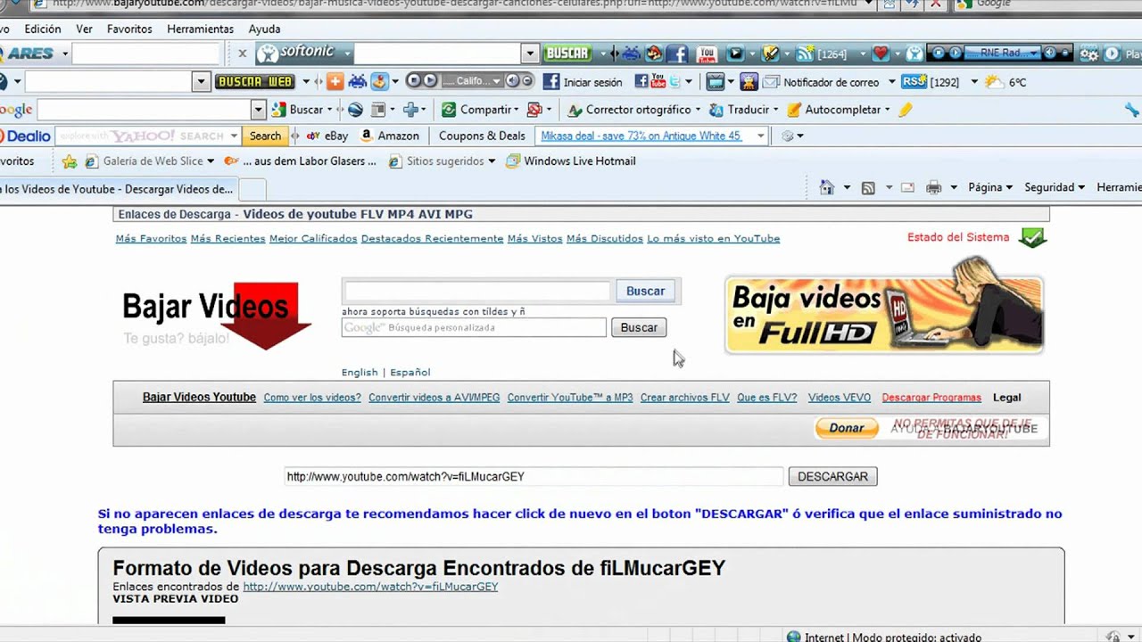Click the joystick games icon
This screenshot has width=1142, height=642.
pyautogui.click(x=379, y=81)
